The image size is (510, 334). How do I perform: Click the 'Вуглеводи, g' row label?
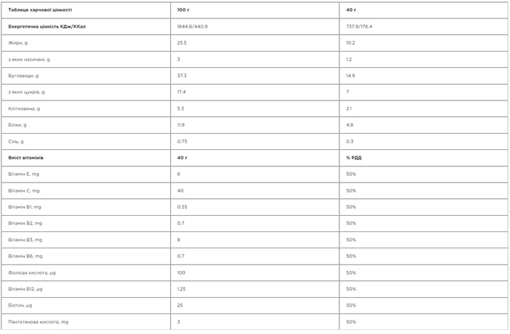(23, 76)
